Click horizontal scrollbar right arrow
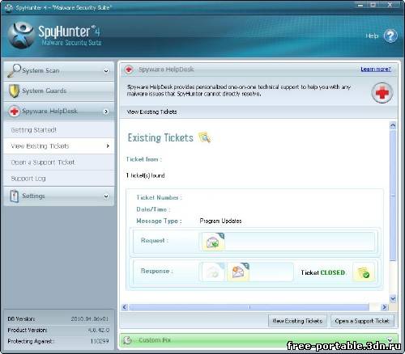 (x=384, y=307)
